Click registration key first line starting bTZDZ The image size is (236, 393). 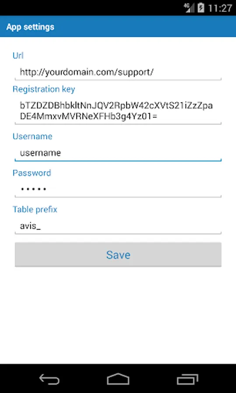click(x=116, y=106)
